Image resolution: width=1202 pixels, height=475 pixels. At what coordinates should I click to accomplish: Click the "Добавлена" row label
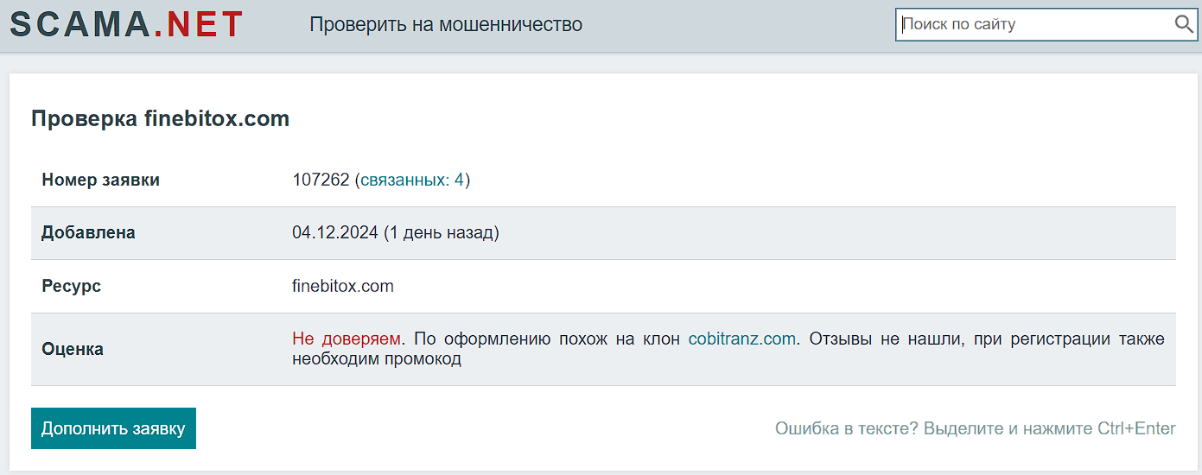[x=88, y=233]
